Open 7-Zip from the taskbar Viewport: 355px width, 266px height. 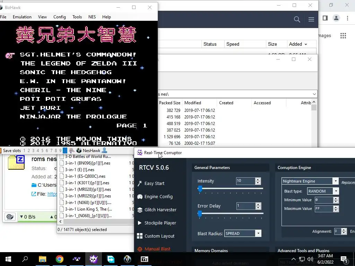click(x=145, y=259)
